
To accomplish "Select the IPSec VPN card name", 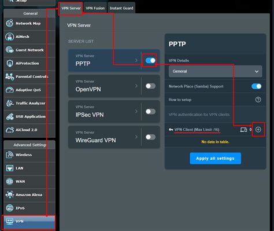I will 90,115.
